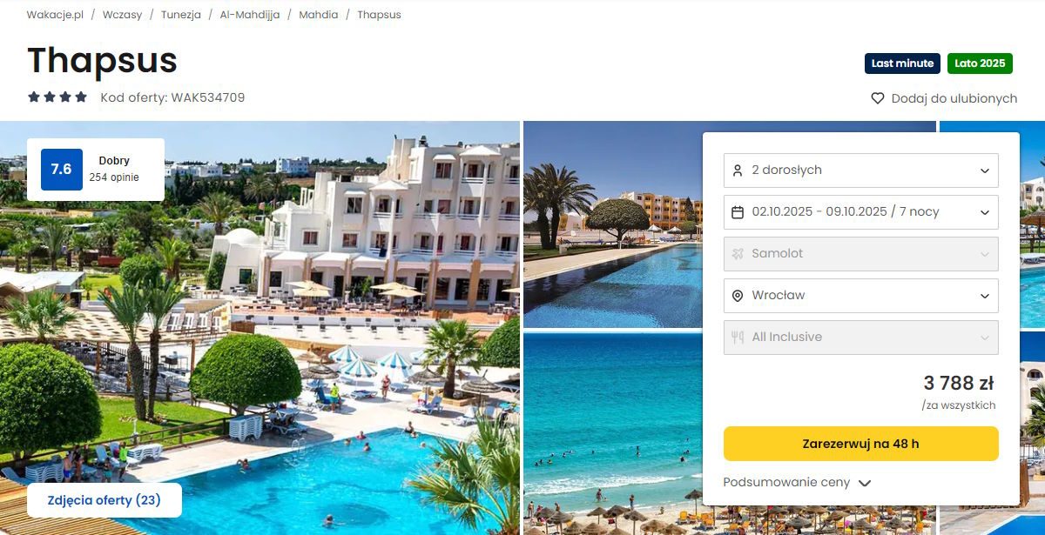Image resolution: width=1045 pixels, height=535 pixels.
Task: Click Zarezerwuj na 48 h button
Action: [x=861, y=444]
